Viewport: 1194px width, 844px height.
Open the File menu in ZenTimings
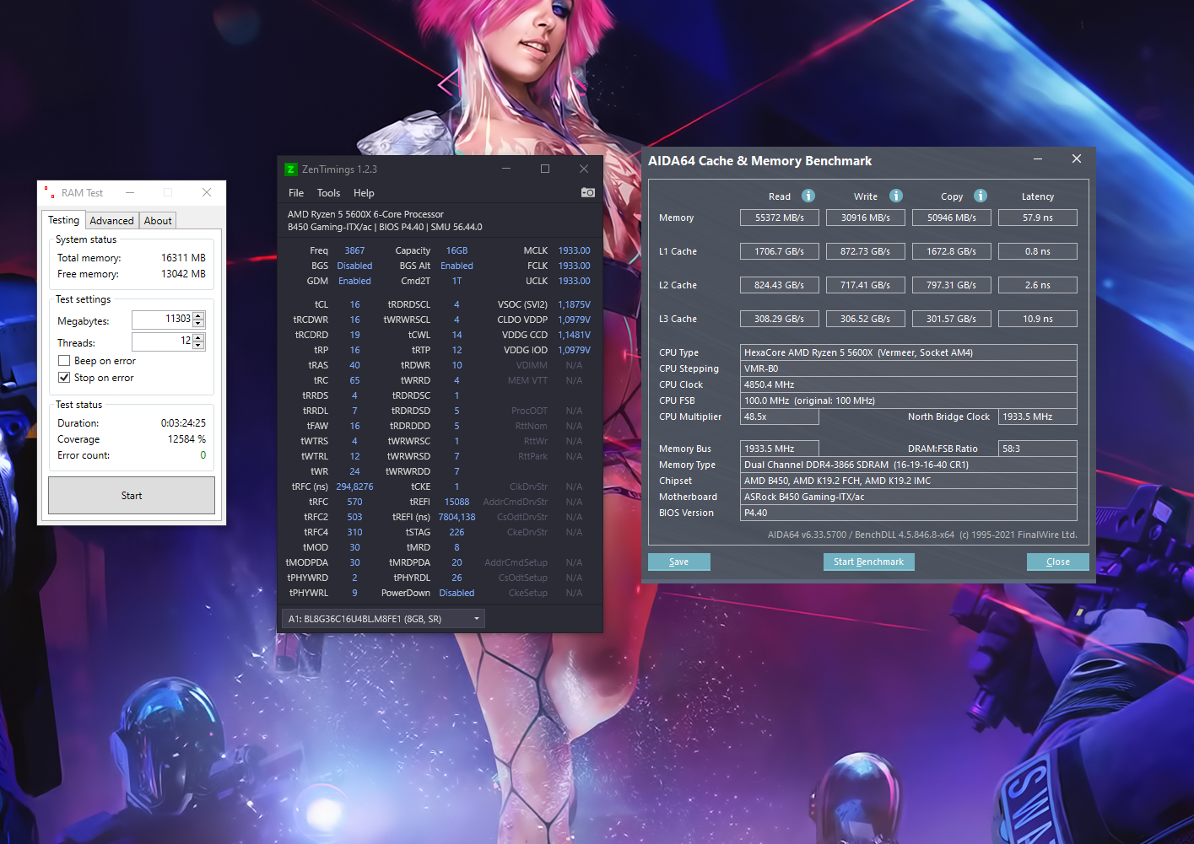(x=296, y=193)
